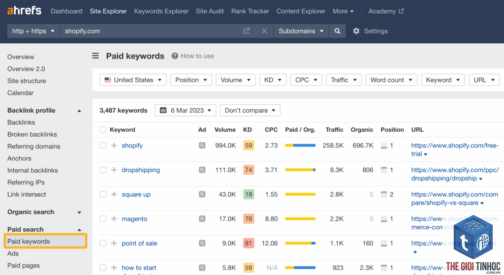Open the Academy external link
Screen dimensions: 504x275
386,11
